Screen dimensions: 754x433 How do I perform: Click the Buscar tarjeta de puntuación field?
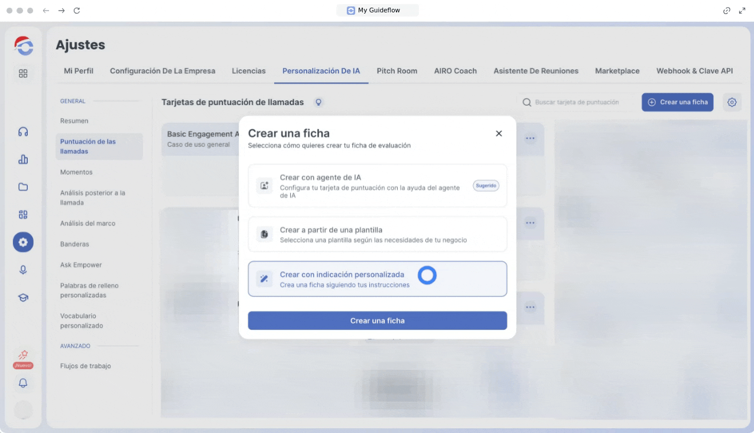(x=577, y=102)
